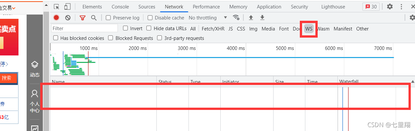The image size is (415, 131).
Task: Filter requests by Font type
Action: 284,29
